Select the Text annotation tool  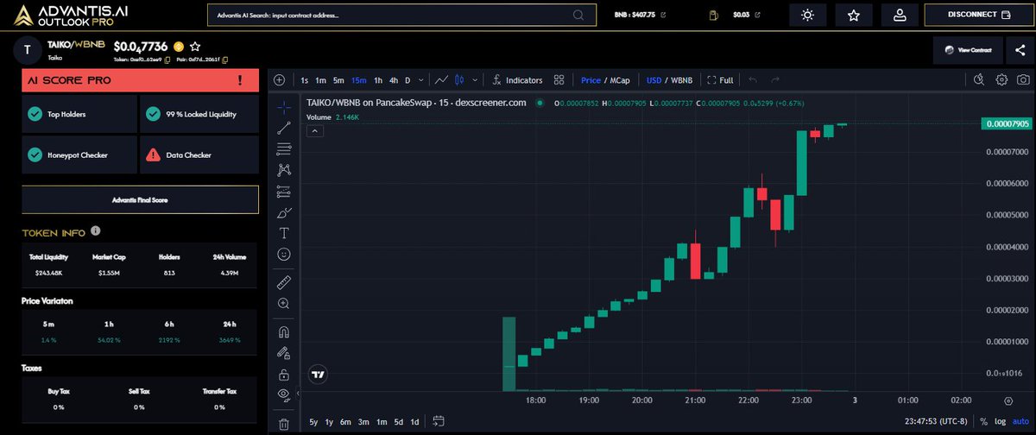pos(284,233)
